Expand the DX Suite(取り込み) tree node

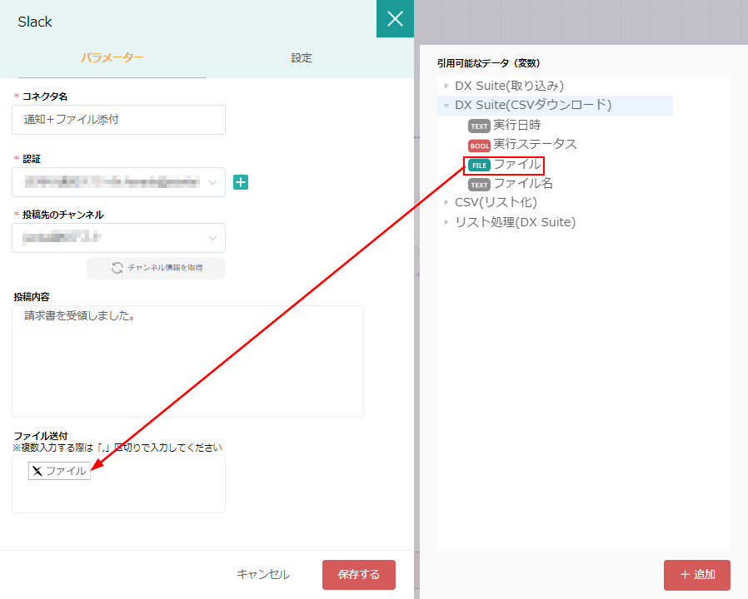[x=446, y=86]
